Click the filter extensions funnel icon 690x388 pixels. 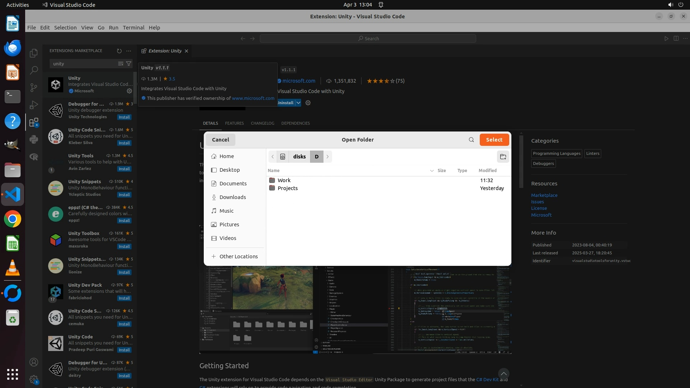coord(129,64)
